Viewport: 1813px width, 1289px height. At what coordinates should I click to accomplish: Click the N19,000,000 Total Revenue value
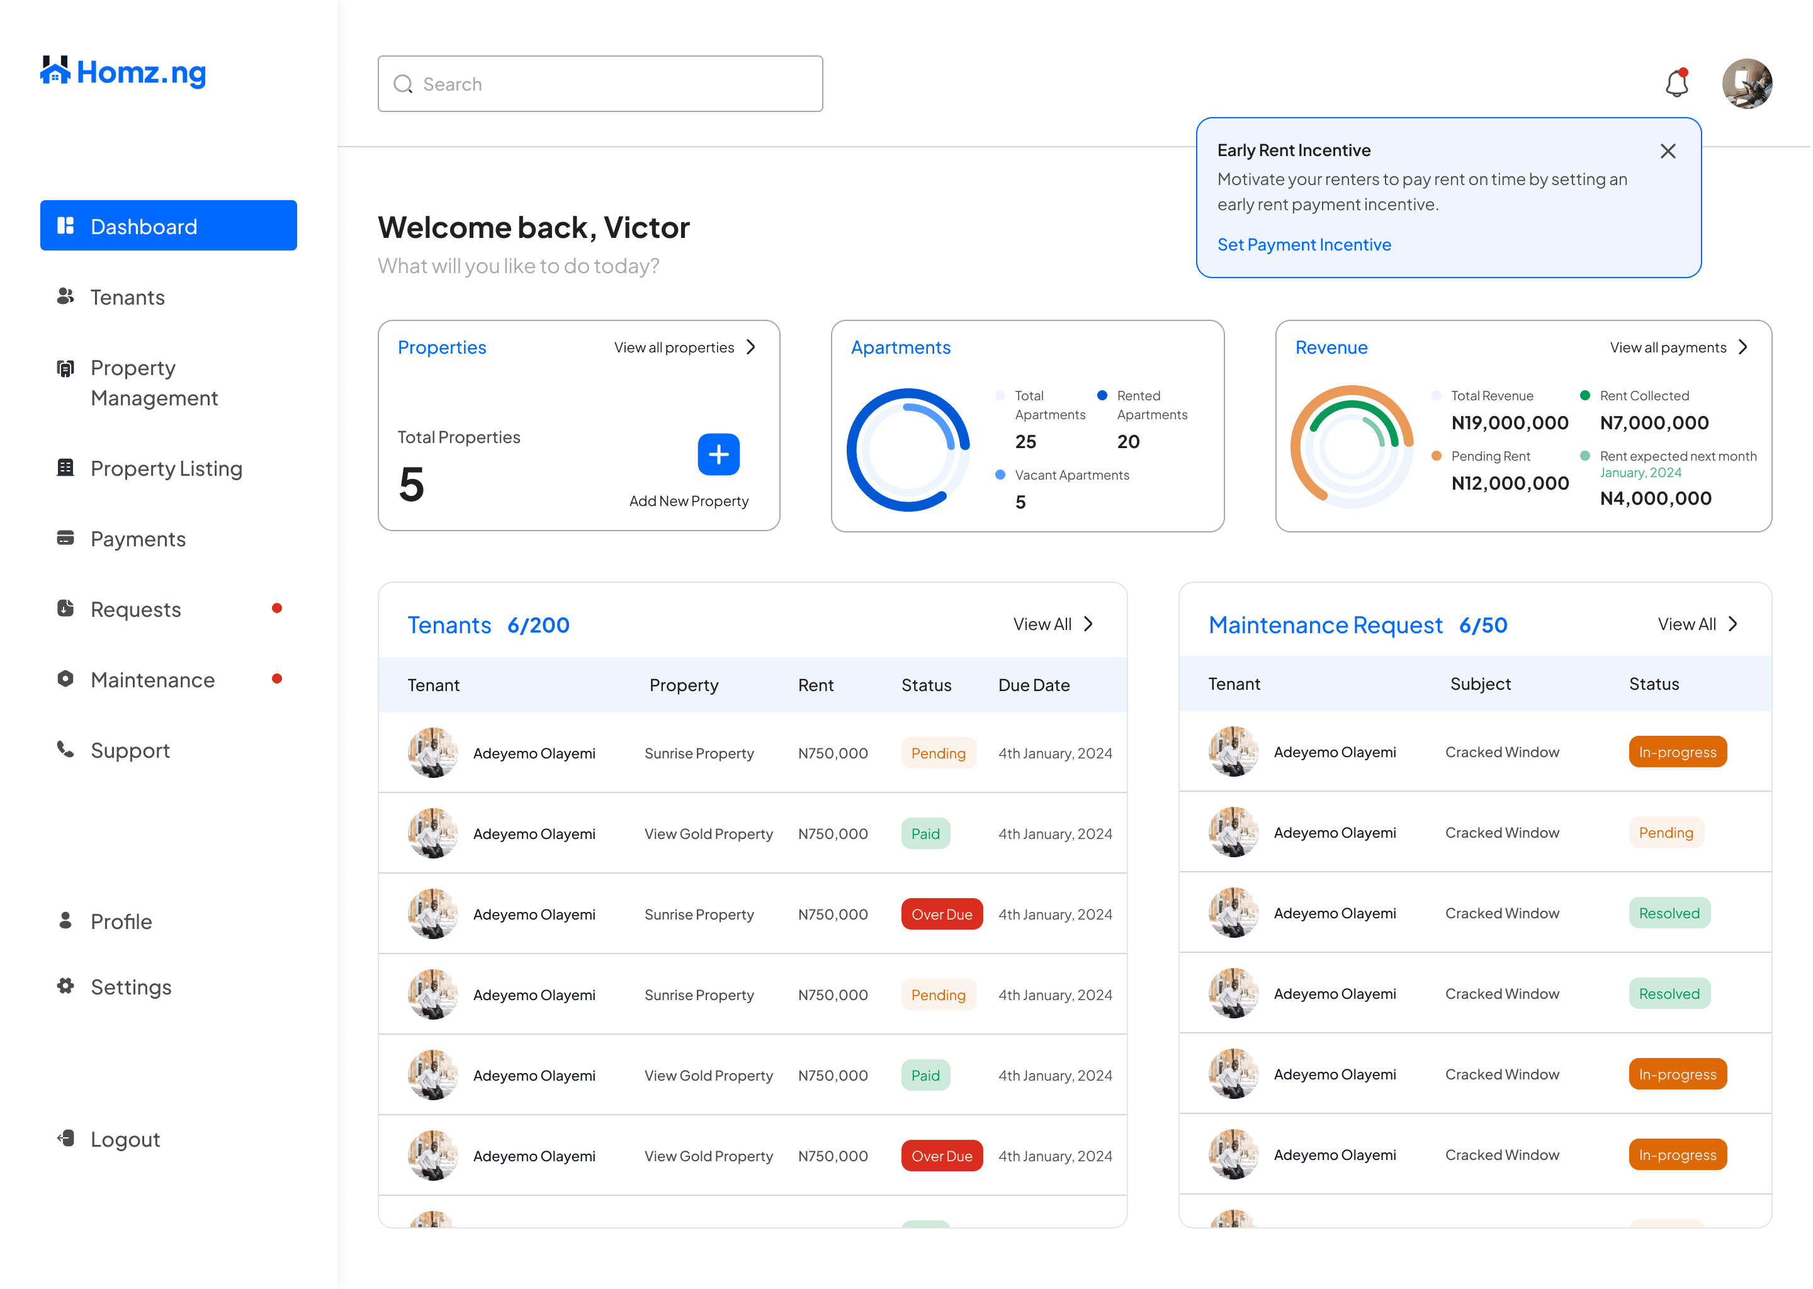(1510, 423)
